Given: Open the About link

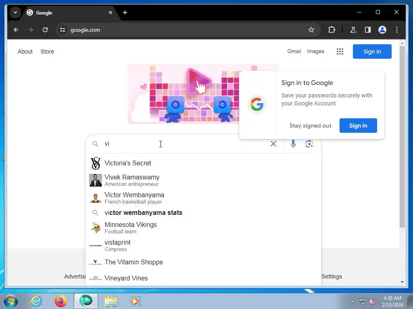Looking at the screenshot, I should tap(25, 51).
